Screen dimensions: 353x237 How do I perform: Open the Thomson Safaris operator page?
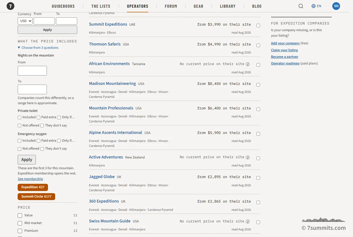coord(105,44)
